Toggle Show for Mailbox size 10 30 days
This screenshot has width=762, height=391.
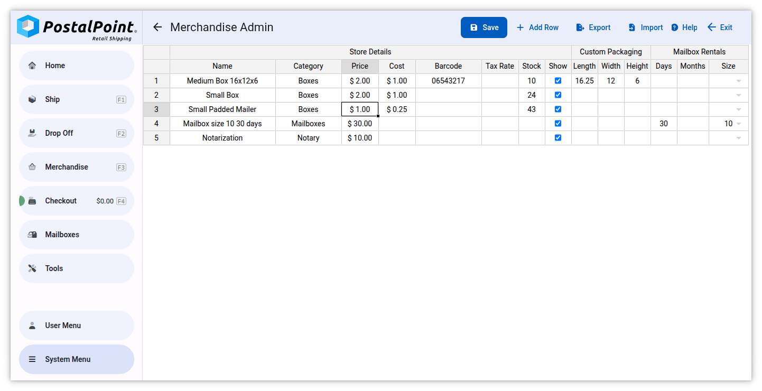pos(558,123)
